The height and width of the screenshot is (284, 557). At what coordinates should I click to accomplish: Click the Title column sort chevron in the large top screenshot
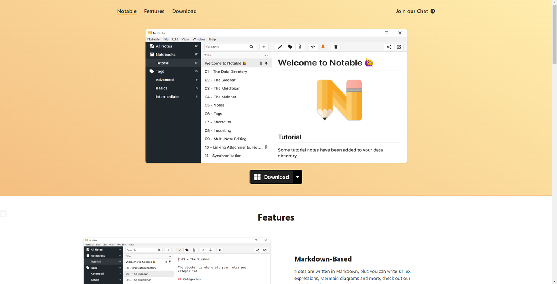[x=266, y=55]
